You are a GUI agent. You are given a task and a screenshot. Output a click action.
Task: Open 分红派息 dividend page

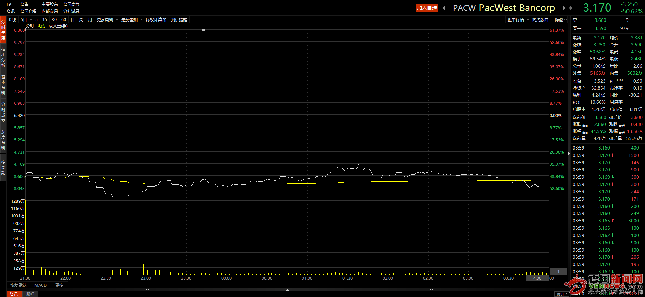pyautogui.click(x=71, y=11)
